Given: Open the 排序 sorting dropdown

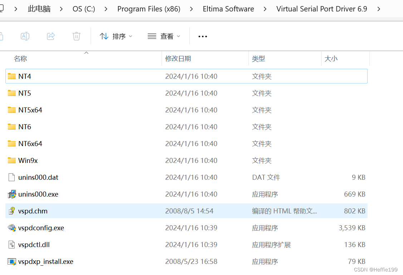Looking at the screenshot, I should (x=116, y=36).
